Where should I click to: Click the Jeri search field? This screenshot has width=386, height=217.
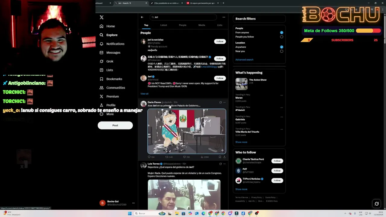point(183,17)
